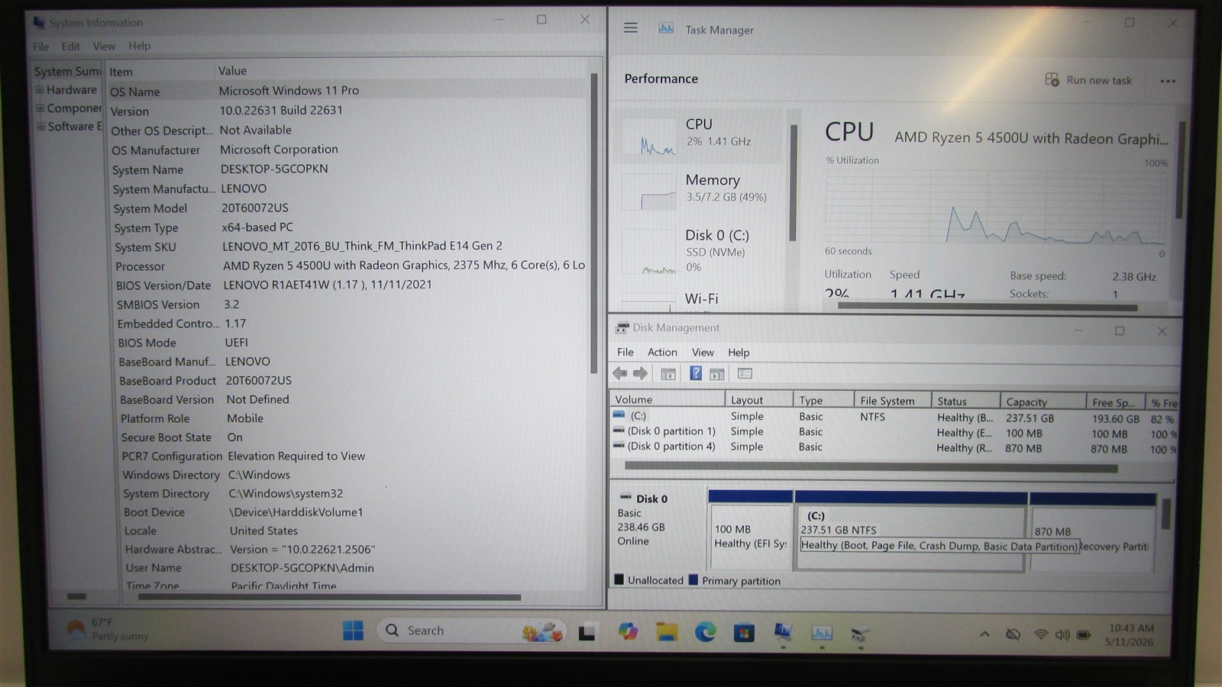Expand Components tree node
This screenshot has width=1222, height=687.
[40, 108]
